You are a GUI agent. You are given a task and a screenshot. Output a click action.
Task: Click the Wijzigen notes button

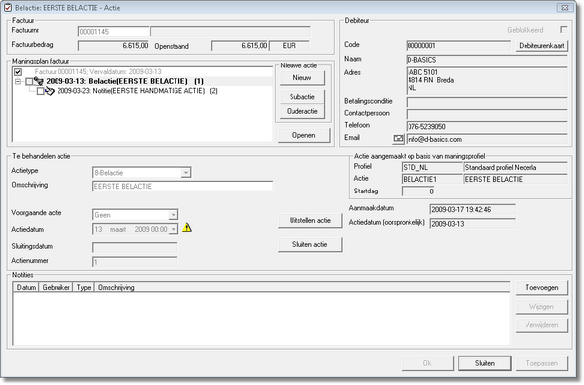(542, 307)
